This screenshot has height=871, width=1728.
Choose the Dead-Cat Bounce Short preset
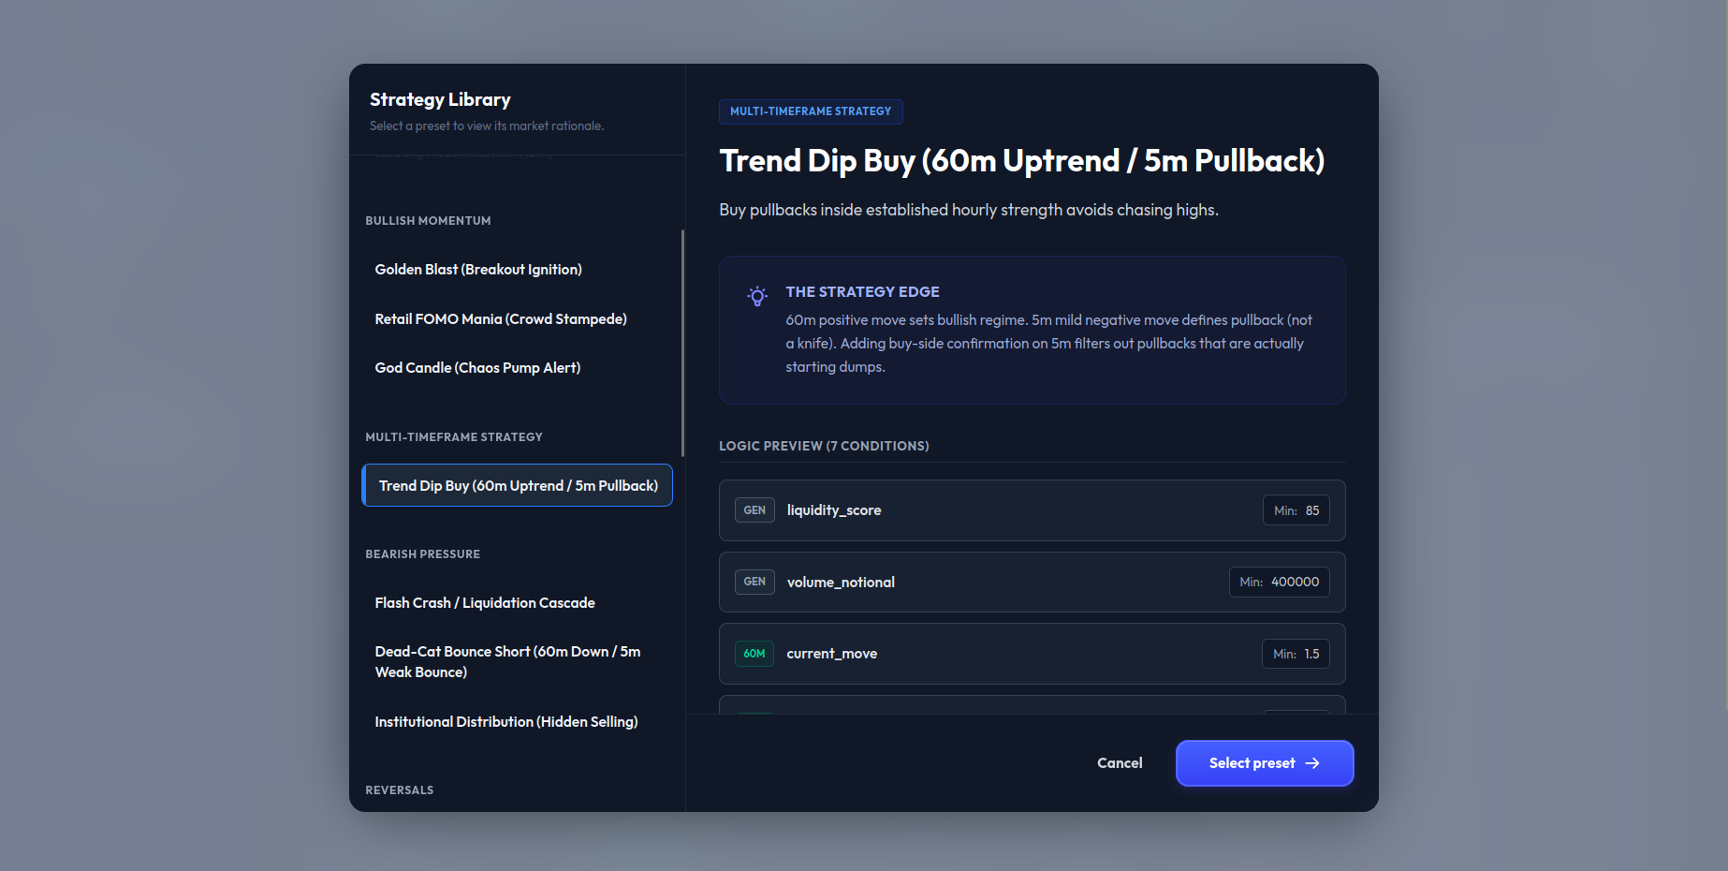tap(507, 662)
